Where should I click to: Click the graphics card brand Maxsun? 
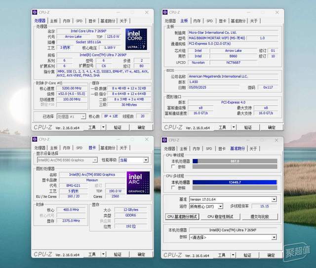(x=92, y=180)
